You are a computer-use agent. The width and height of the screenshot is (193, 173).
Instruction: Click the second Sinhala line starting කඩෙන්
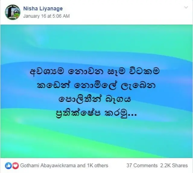[x=96, y=85]
